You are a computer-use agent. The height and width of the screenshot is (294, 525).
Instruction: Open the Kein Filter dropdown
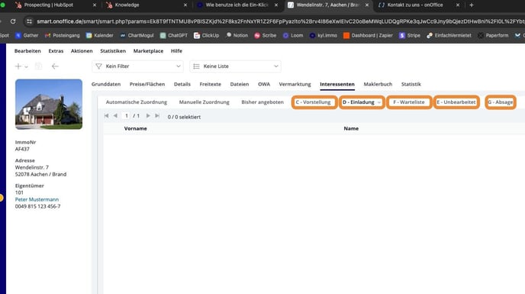click(137, 66)
